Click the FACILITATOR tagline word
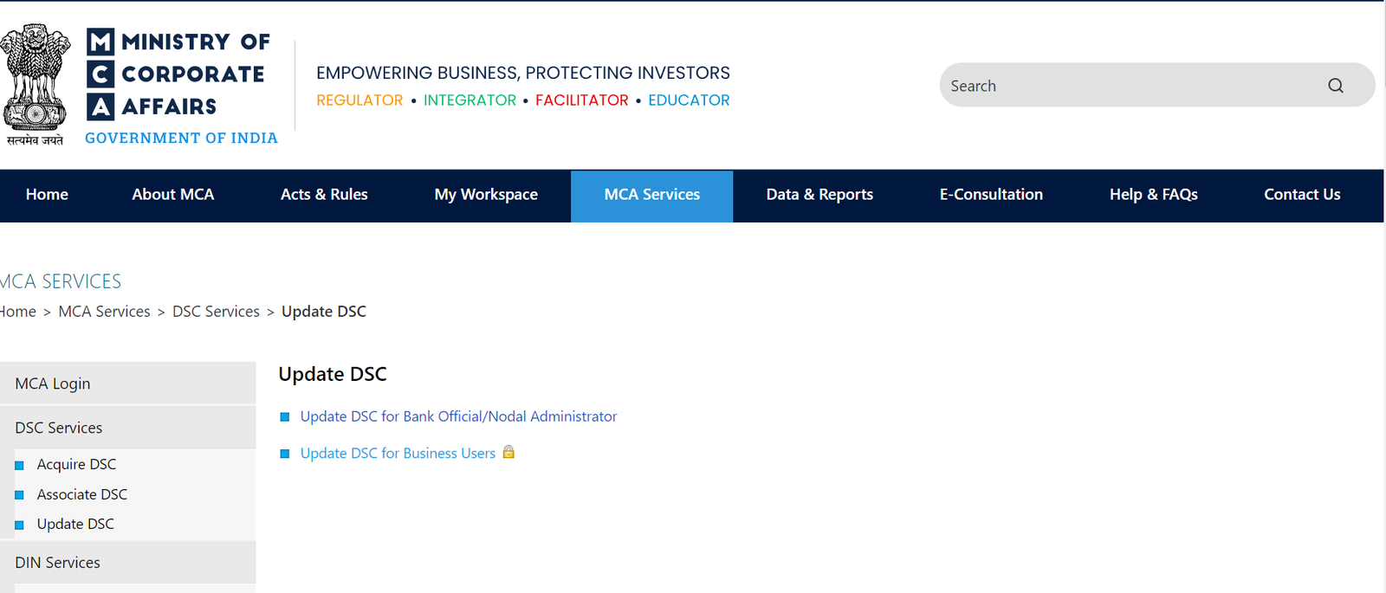 pyautogui.click(x=582, y=100)
